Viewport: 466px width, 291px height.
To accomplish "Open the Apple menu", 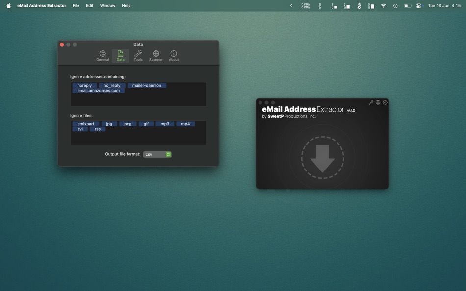I will [9, 6].
